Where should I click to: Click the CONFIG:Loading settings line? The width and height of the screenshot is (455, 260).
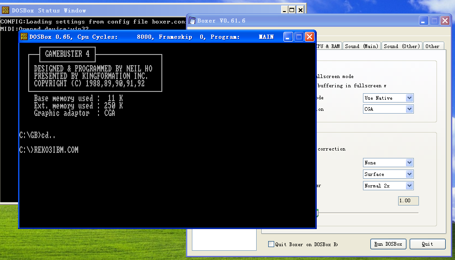click(93, 22)
